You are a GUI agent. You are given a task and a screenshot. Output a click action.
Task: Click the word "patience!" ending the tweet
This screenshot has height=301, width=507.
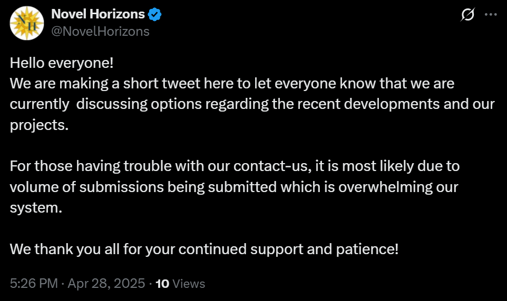point(367,249)
